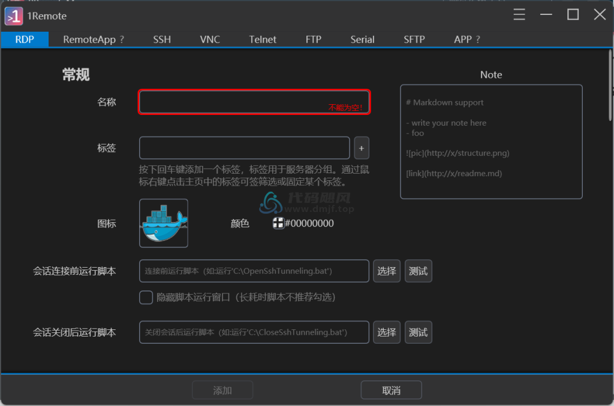Click the 1Remote app logo icon
This screenshot has width=614, height=406.
[x=14, y=16]
